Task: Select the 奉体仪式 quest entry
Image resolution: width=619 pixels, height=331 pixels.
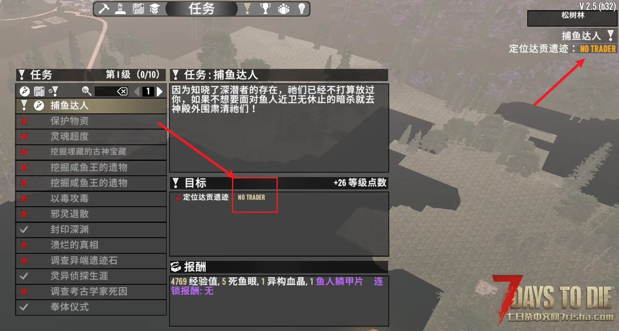Action: click(x=91, y=307)
